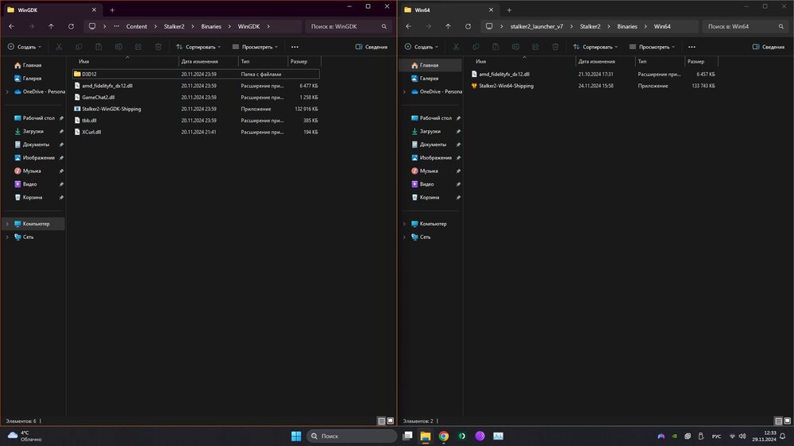Click the back arrow in WinGDK window
The image size is (794, 446).
pos(11,26)
